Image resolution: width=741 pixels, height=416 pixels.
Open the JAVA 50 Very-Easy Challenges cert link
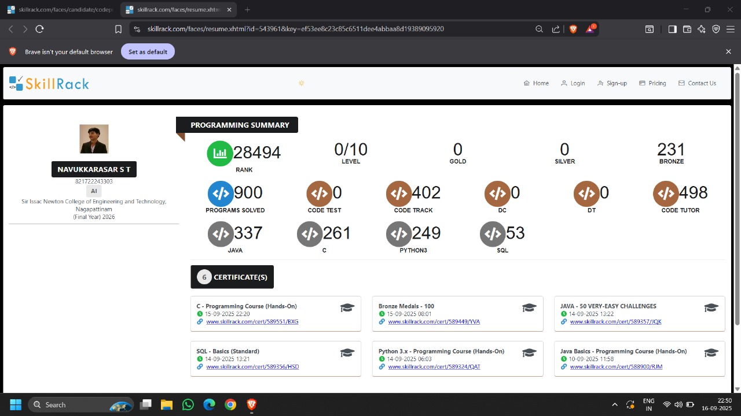click(x=616, y=321)
